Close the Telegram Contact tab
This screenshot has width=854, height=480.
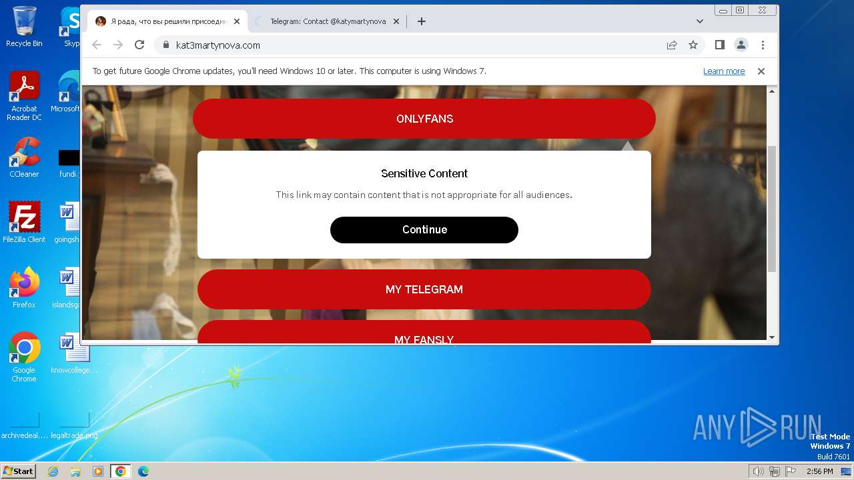[x=396, y=21]
